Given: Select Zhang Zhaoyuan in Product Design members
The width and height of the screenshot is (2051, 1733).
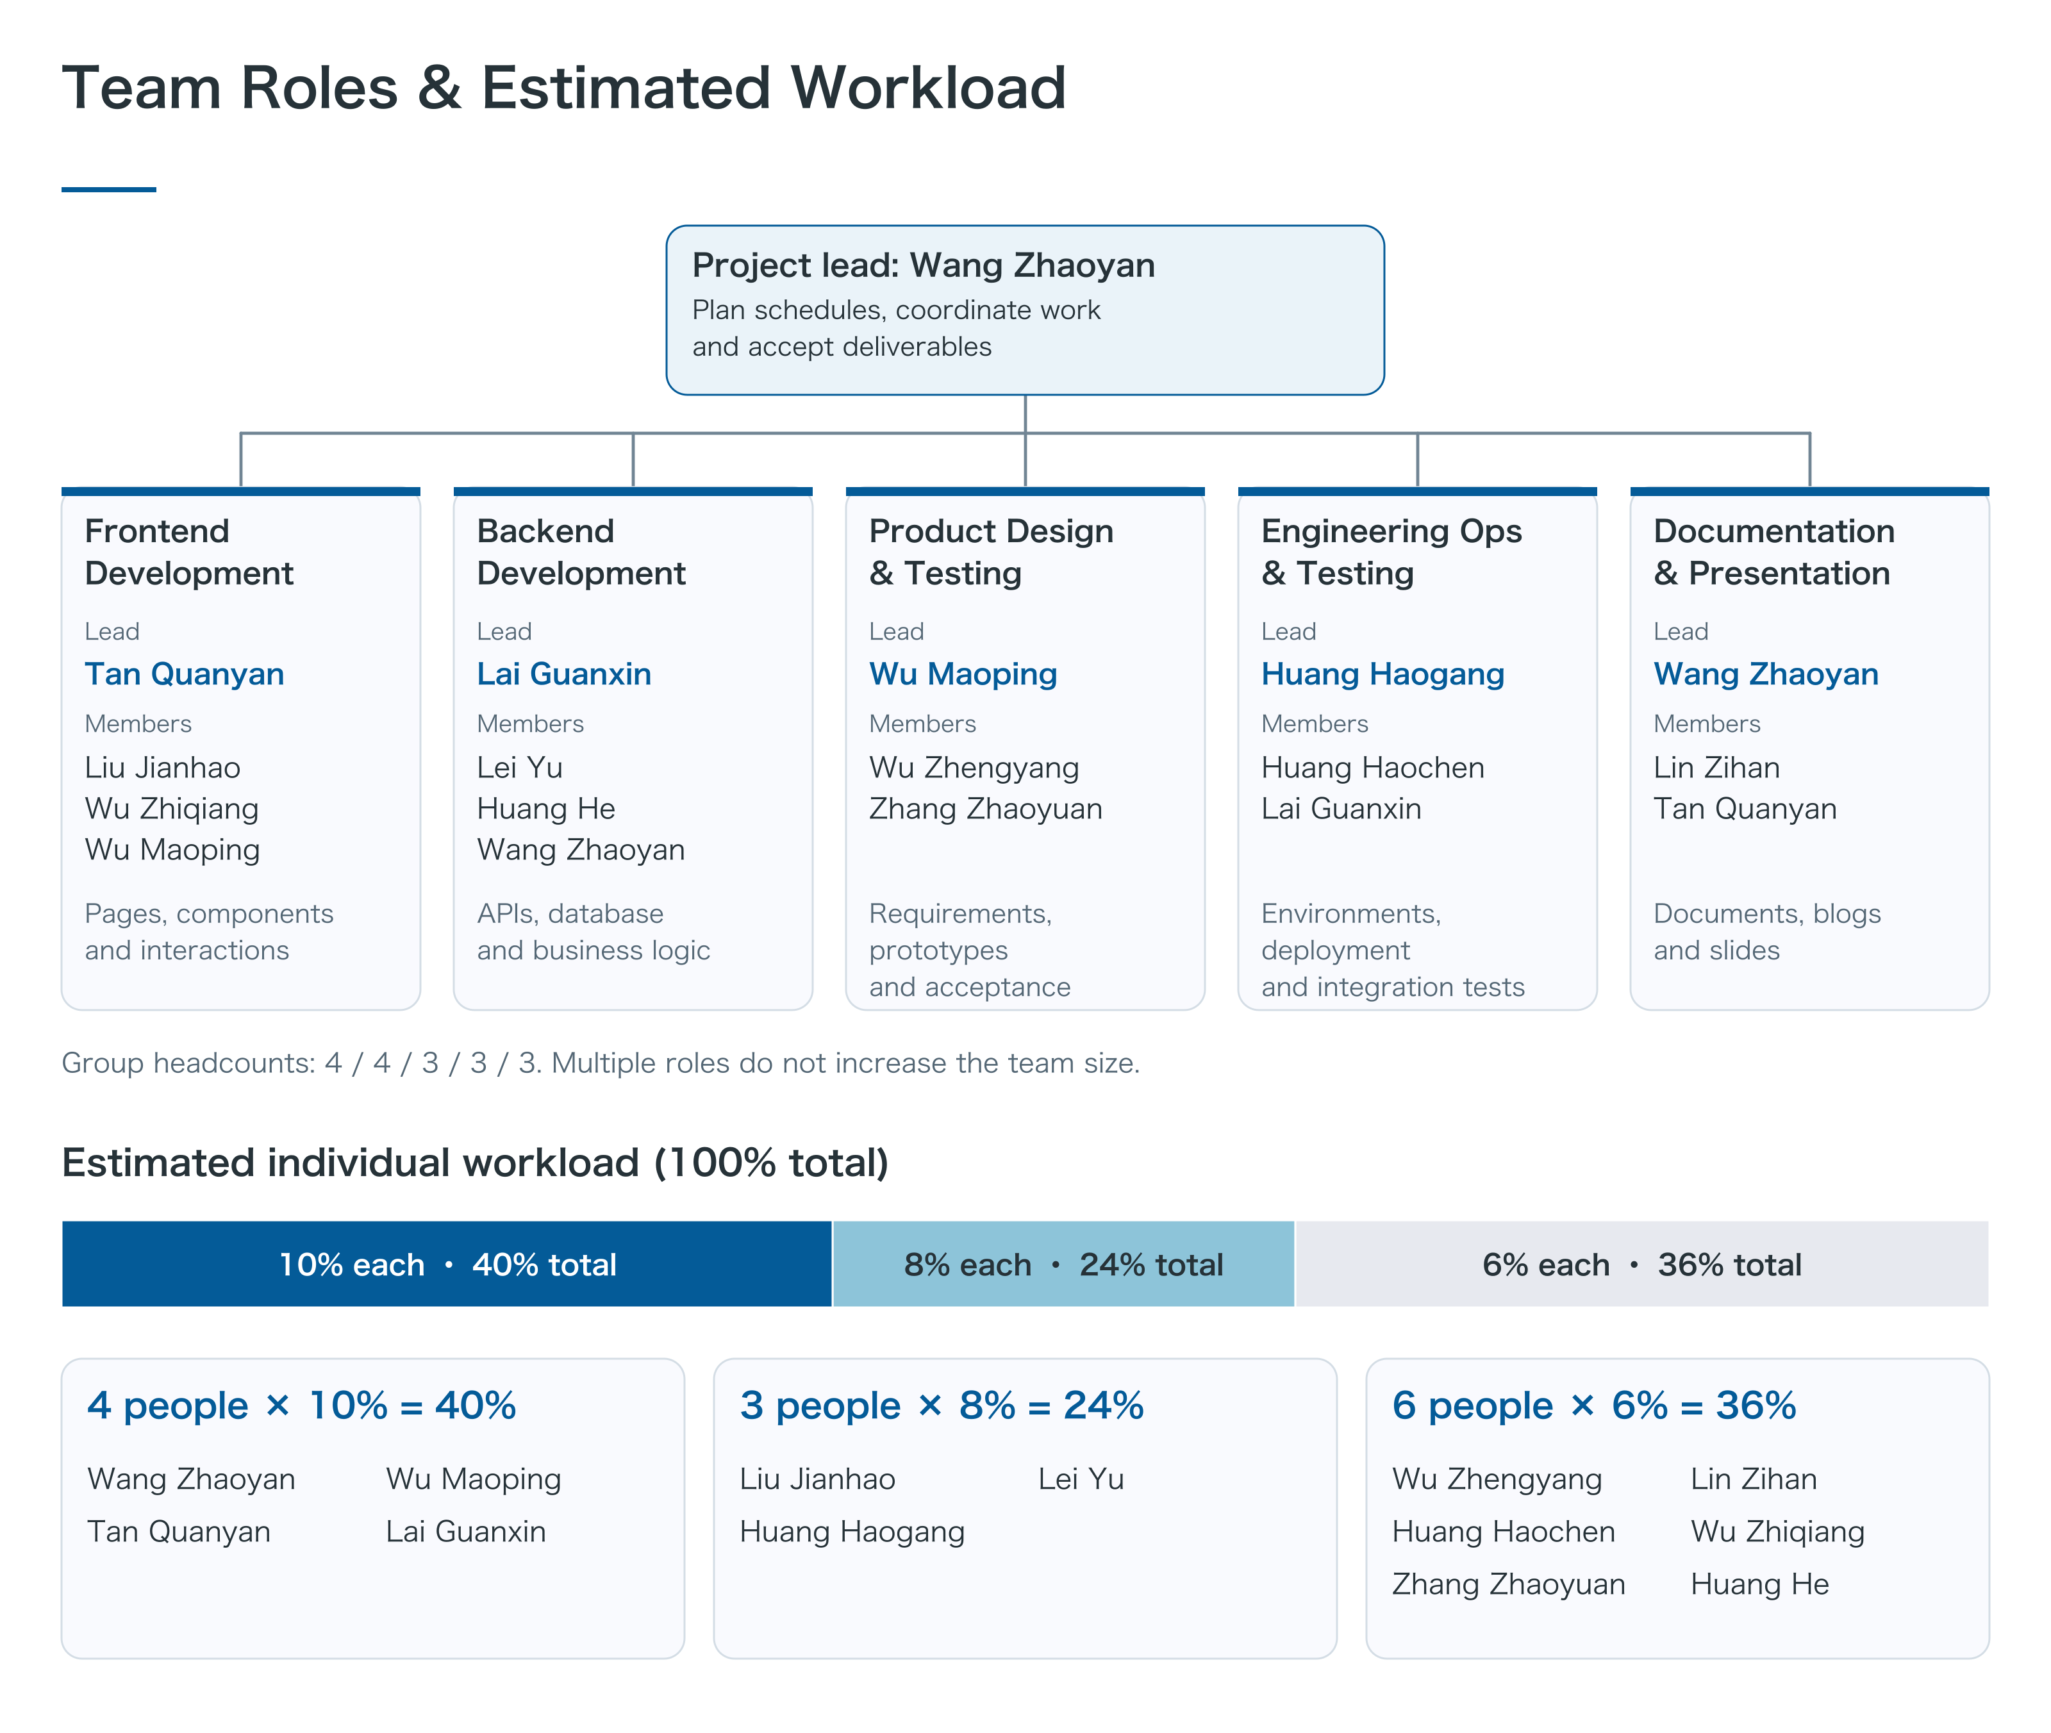Looking at the screenshot, I should point(985,809).
